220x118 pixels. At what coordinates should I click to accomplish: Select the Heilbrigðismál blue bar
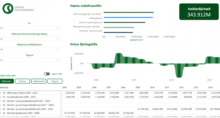pyautogui.click(x=128, y=17)
